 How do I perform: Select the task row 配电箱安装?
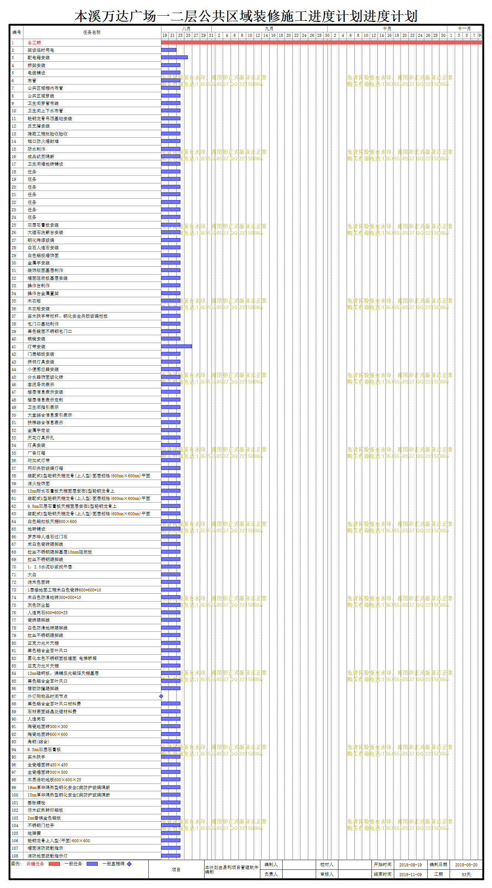(85, 58)
